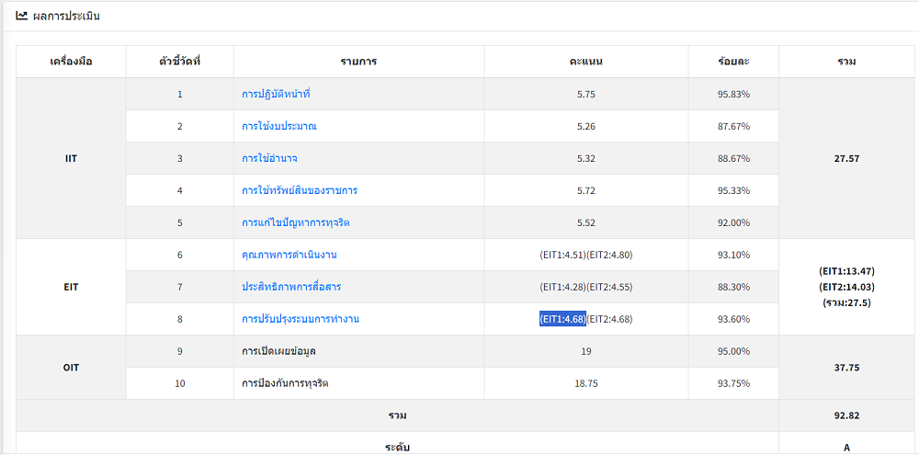This screenshot has width=919, height=455.
Task: Click the highlighted (EIT1:4.68) text
Action: 562,320
